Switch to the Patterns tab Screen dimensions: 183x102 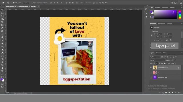pos(172,8)
